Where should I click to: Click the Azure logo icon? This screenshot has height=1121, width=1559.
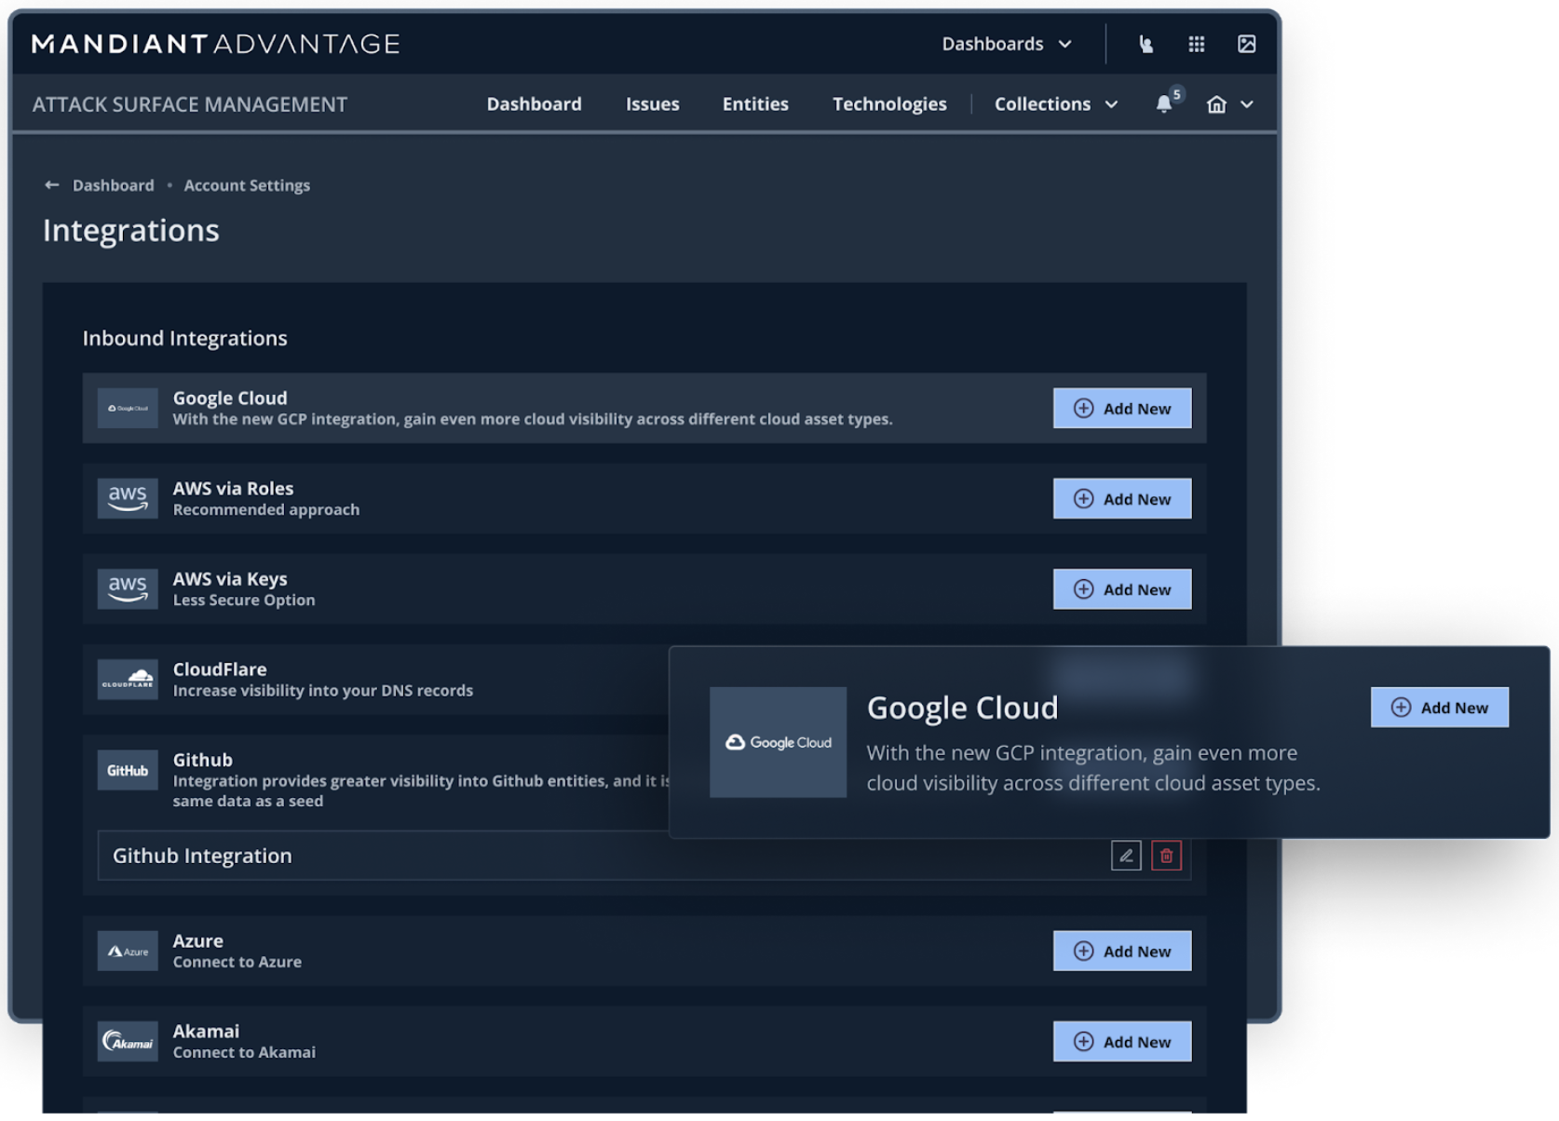point(128,952)
